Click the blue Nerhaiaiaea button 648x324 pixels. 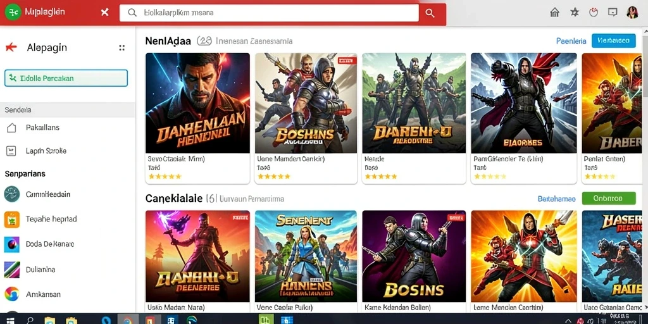click(614, 41)
